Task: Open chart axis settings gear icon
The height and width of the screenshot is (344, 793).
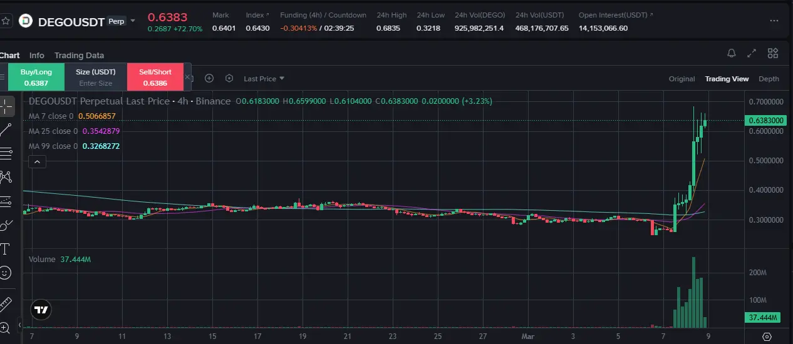Action: 767,336
